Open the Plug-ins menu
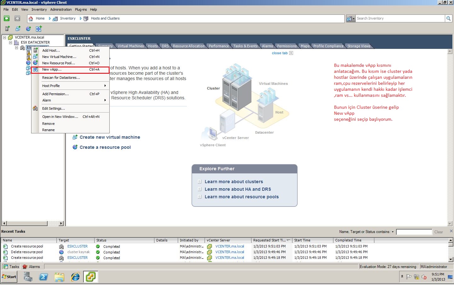Screen dimensions: 454x285 81,9
